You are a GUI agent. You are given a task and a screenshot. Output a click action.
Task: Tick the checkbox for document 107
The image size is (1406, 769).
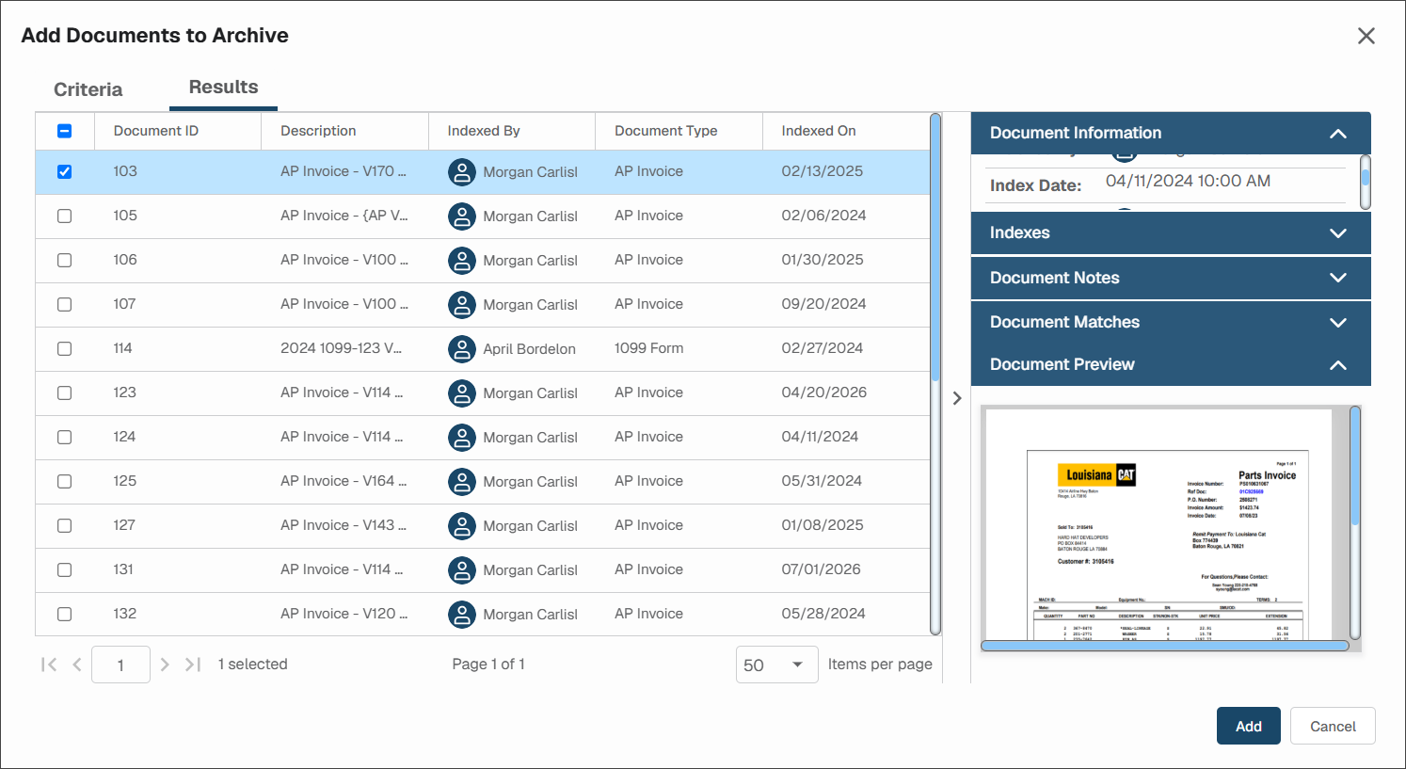64,304
